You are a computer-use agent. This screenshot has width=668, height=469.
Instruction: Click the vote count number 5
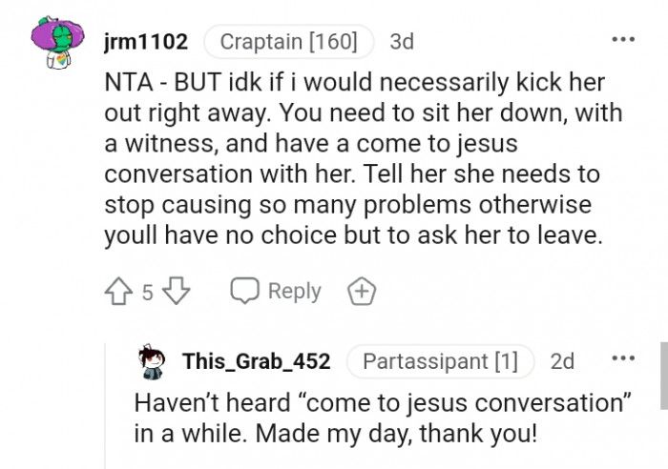tap(147, 293)
